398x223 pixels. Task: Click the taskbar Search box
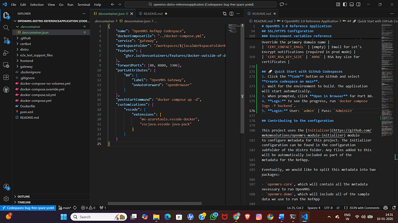click(x=99, y=217)
